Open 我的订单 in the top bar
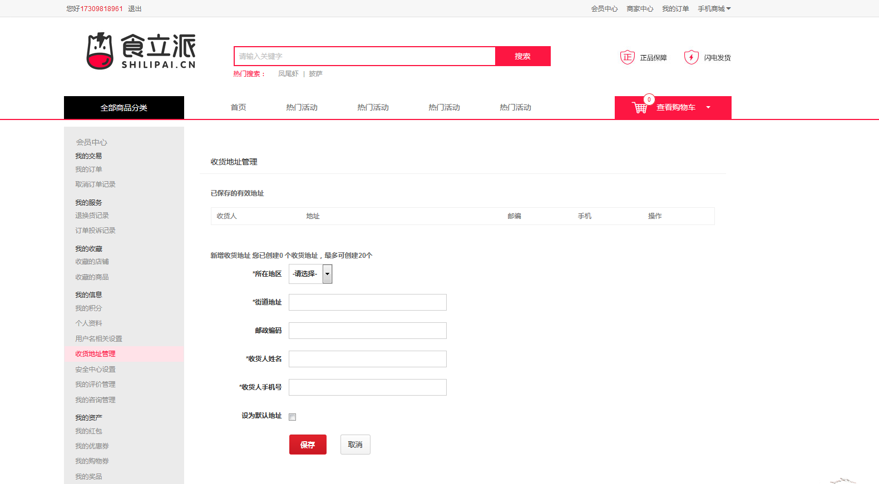 click(675, 9)
